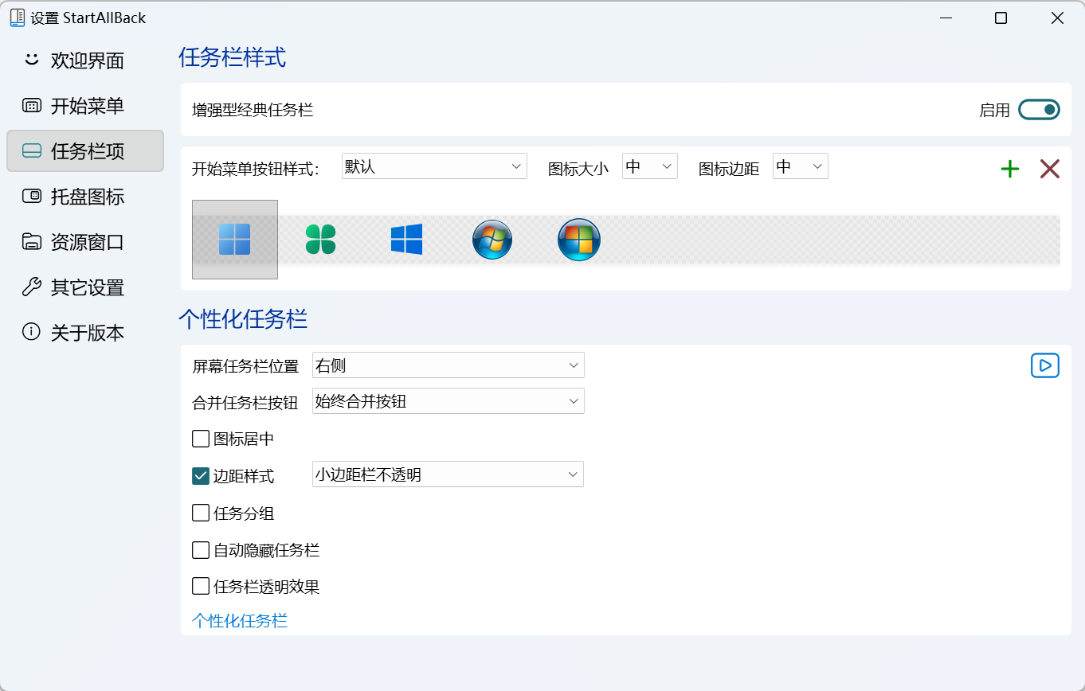1085x691 pixels.
Task: Click the 图标边距 label
Action: point(729,169)
